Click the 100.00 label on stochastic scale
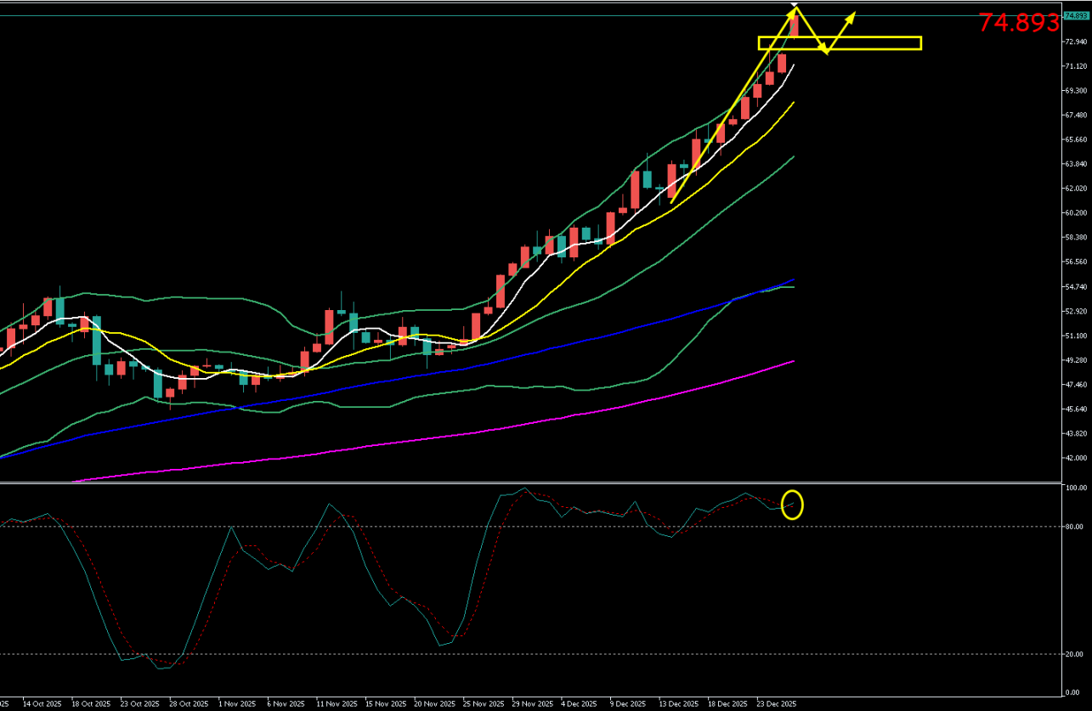This screenshot has width=1092, height=711. [x=1074, y=488]
